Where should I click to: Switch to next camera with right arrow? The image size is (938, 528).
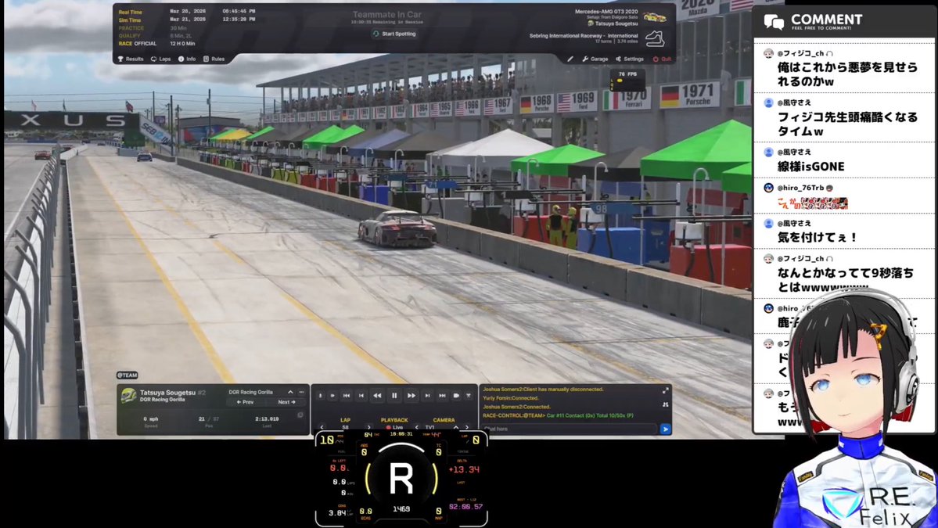coord(467,428)
